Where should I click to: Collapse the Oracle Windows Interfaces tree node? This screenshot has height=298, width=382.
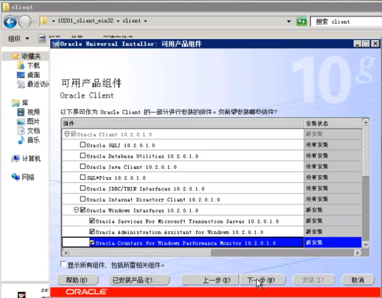click(76, 210)
